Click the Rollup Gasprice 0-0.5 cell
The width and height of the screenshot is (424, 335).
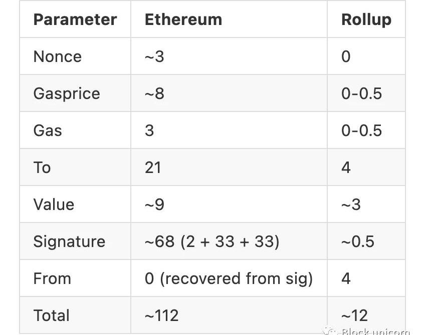click(x=366, y=93)
